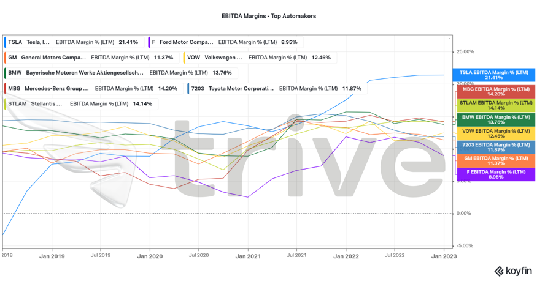This screenshot has width=537, height=284.
Task: Click the Jul 2022 x-axis label
Action: point(395,255)
